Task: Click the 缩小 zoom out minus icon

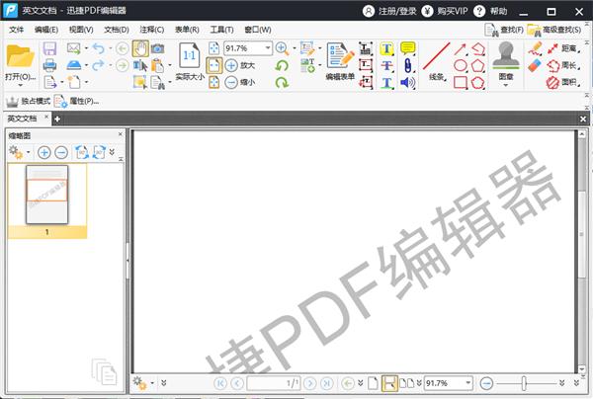Action: pos(231,82)
